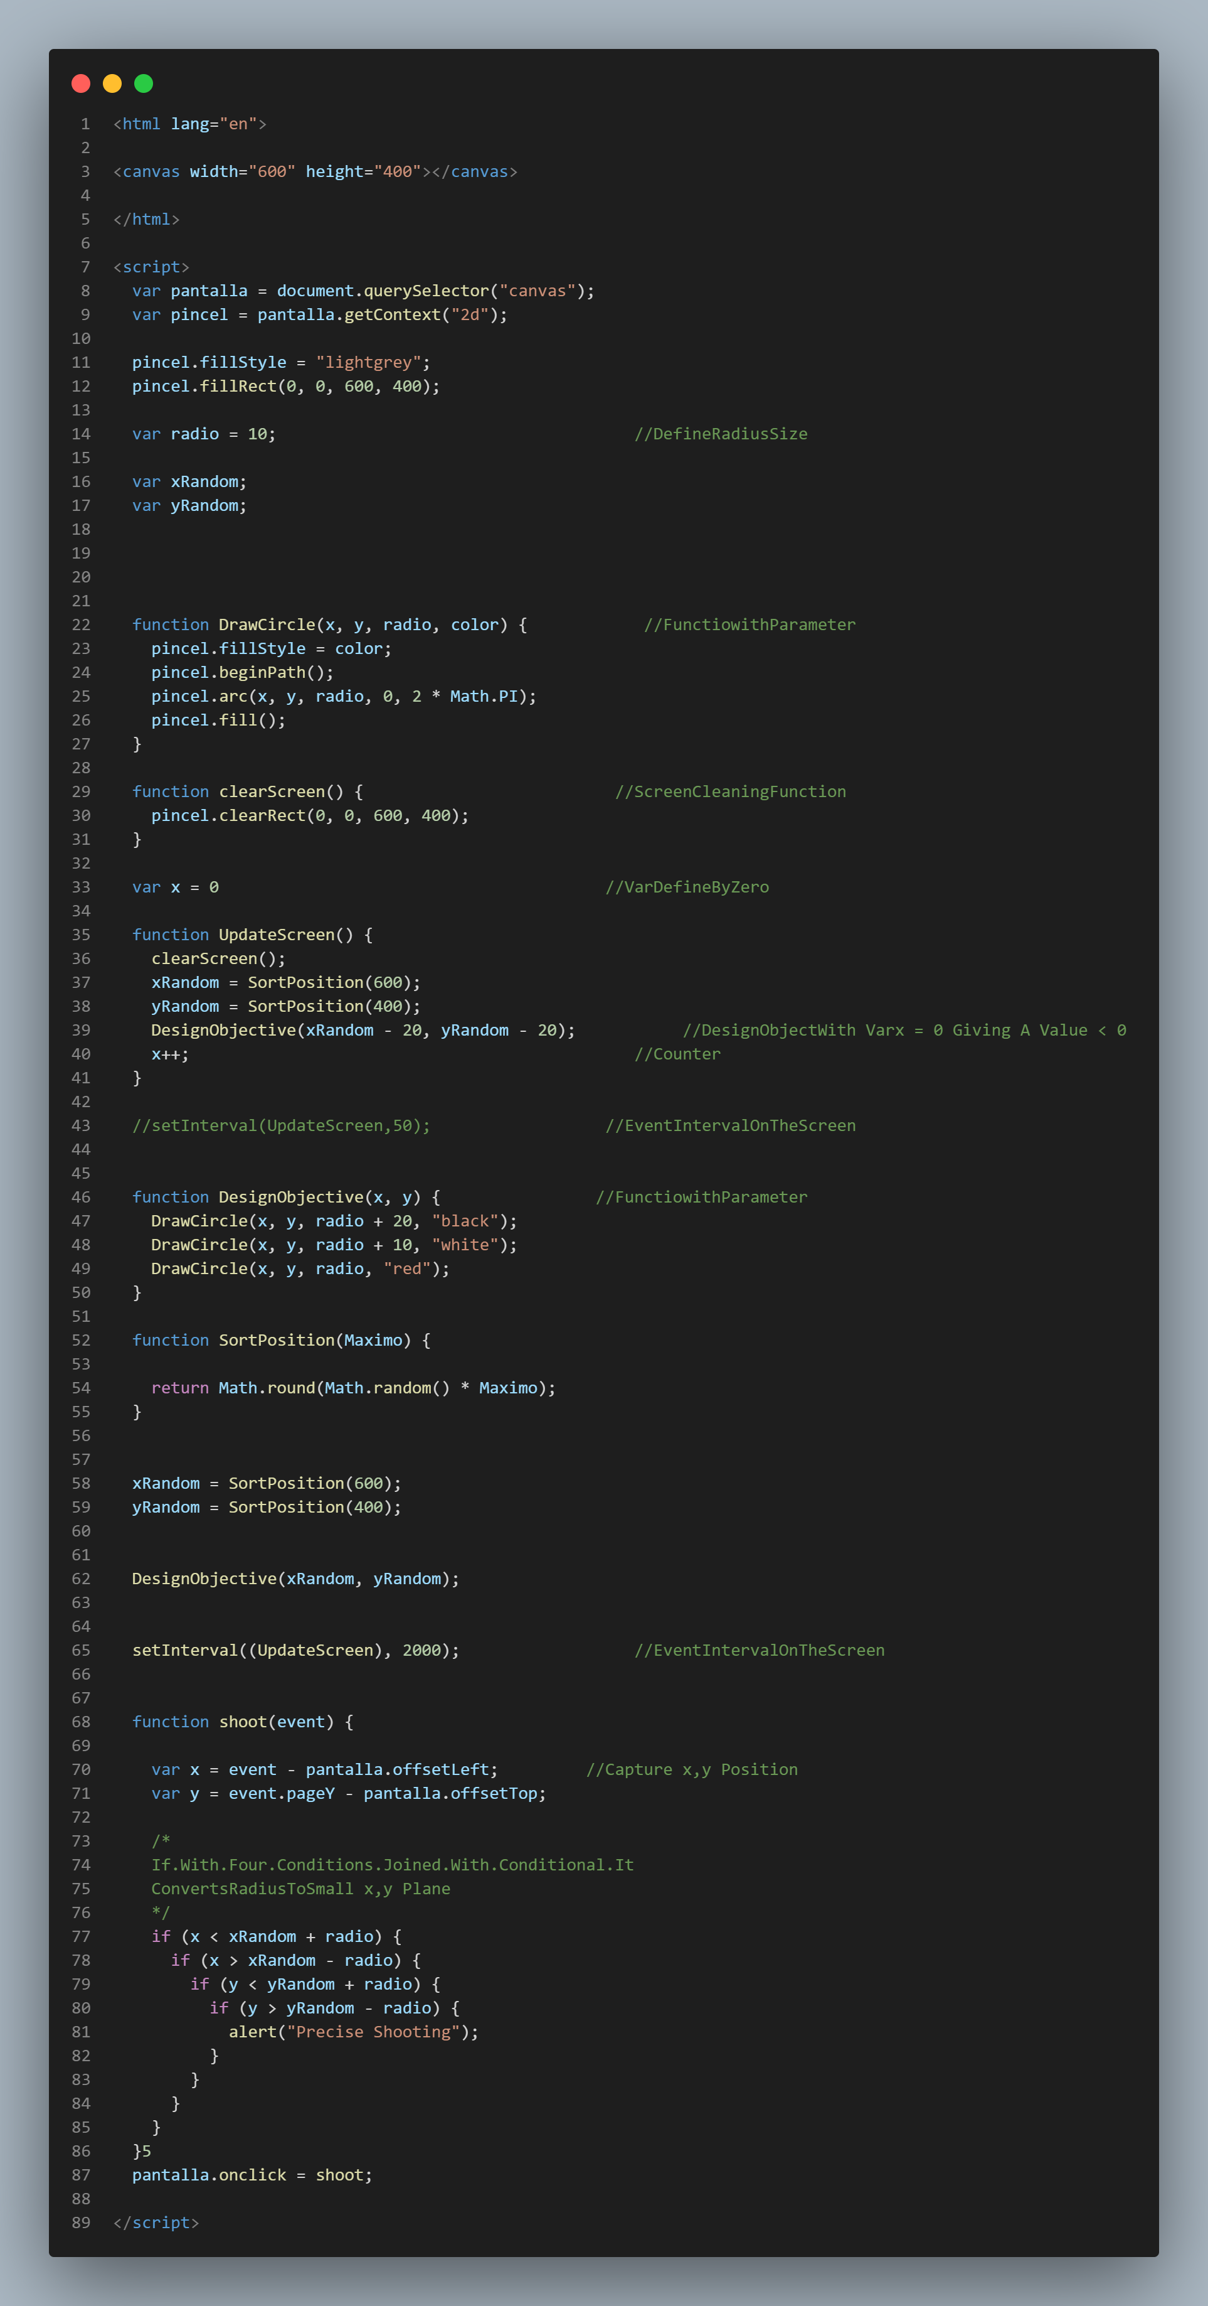Click the red close dot
Viewport: 1208px width, 2306px height.
tap(80, 83)
